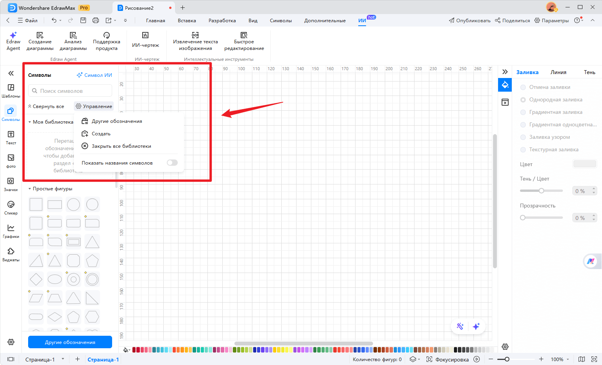Toggle Показать названия символов switch
The image size is (602, 365).
172,163
